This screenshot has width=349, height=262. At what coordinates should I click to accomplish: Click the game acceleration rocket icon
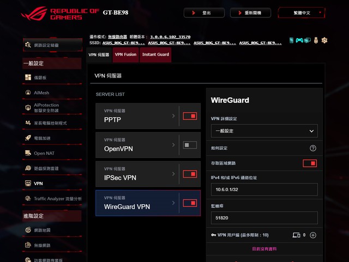28,138
